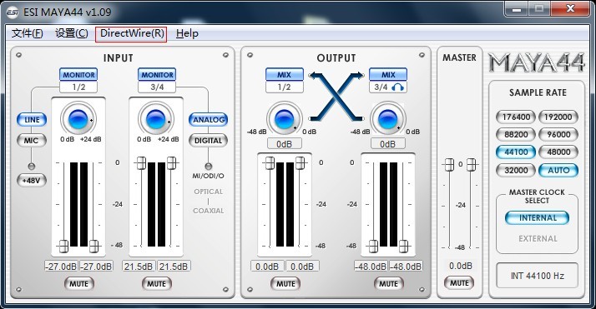
Task: Select ANALOG input for channels 3/4
Action: [209, 120]
